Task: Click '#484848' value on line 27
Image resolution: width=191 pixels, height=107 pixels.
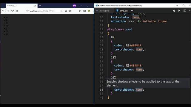Action: 135,45
